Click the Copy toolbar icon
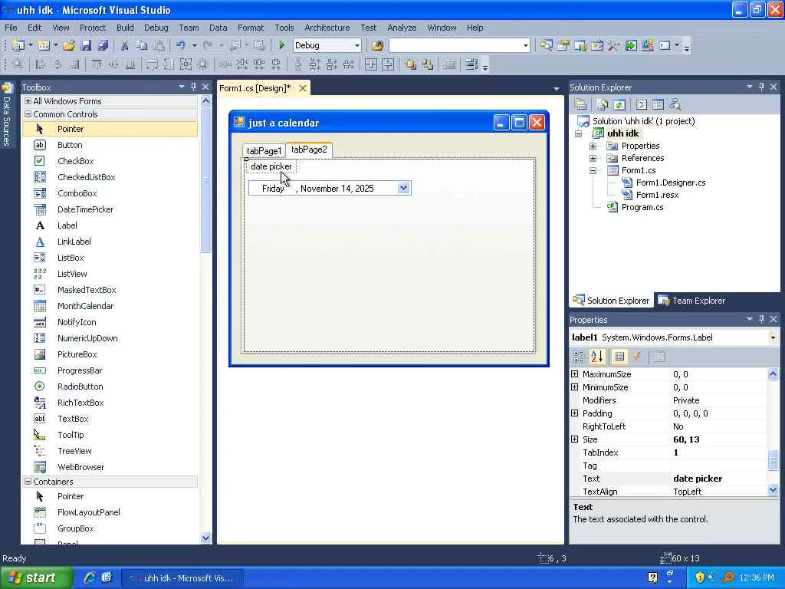Image resolution: width=785 pixels, height=589 pixels. tap(142, 45)
